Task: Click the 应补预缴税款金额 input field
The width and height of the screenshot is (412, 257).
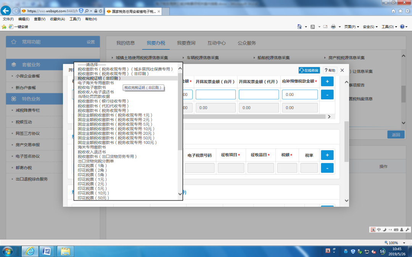Action: [x=300, y=94]
